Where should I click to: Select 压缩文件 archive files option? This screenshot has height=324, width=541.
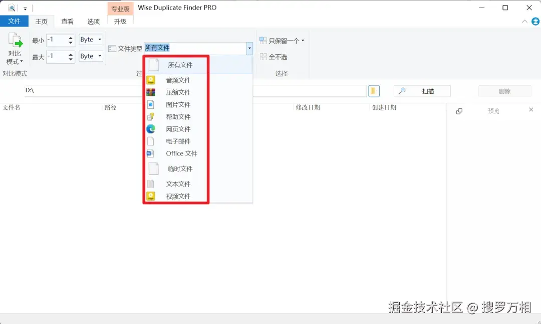click(x=199, y=92)
